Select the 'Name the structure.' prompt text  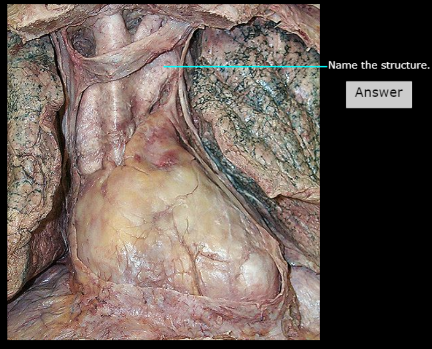(379, 65)
